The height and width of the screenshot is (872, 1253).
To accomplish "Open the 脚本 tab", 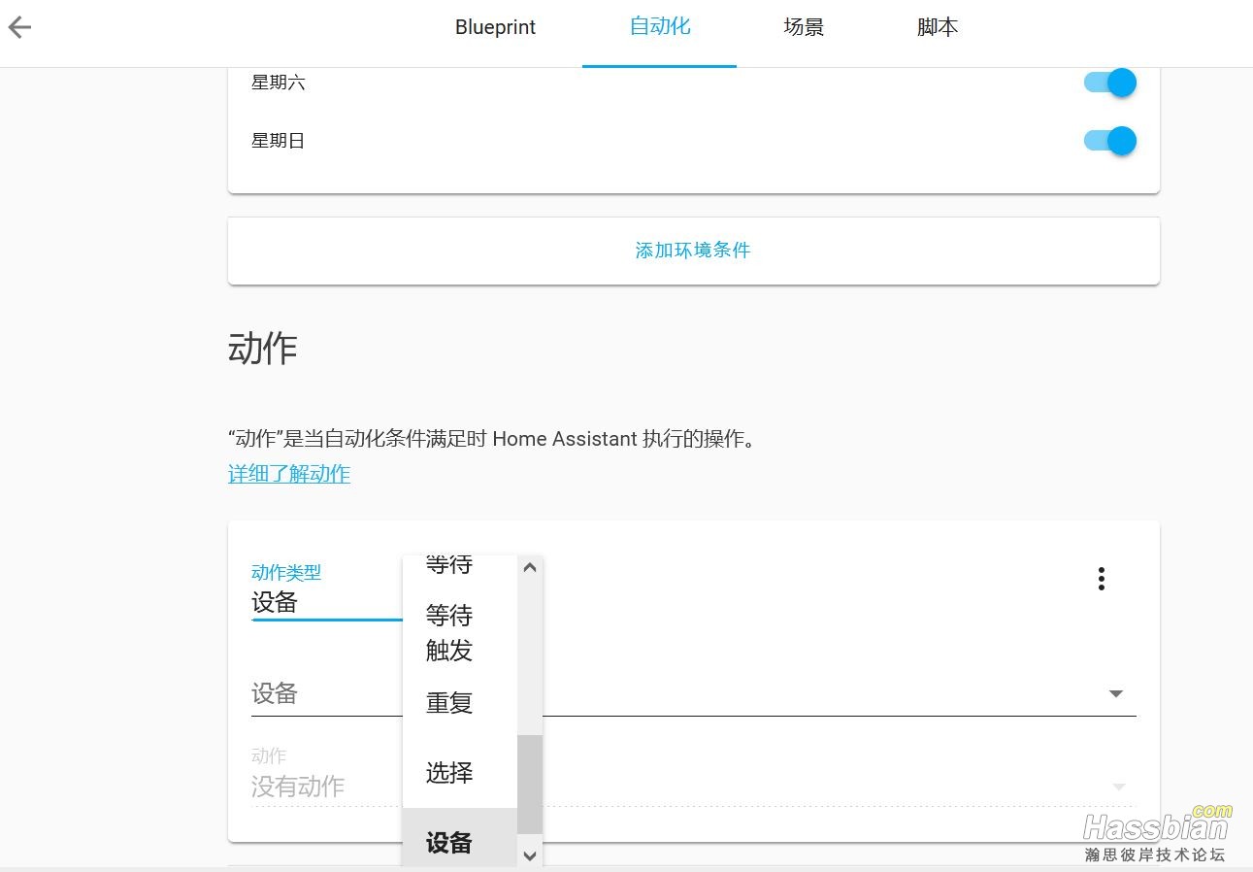I will [938, 28].
